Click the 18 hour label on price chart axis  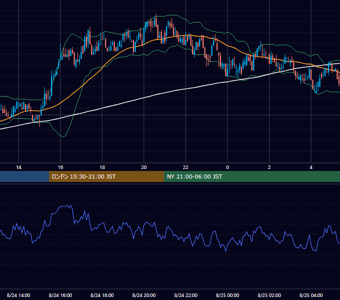point(102,167)
